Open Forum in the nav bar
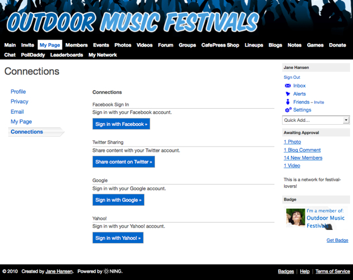The height and width of the screenshot is (280, 353). click(x=166, y=45)
